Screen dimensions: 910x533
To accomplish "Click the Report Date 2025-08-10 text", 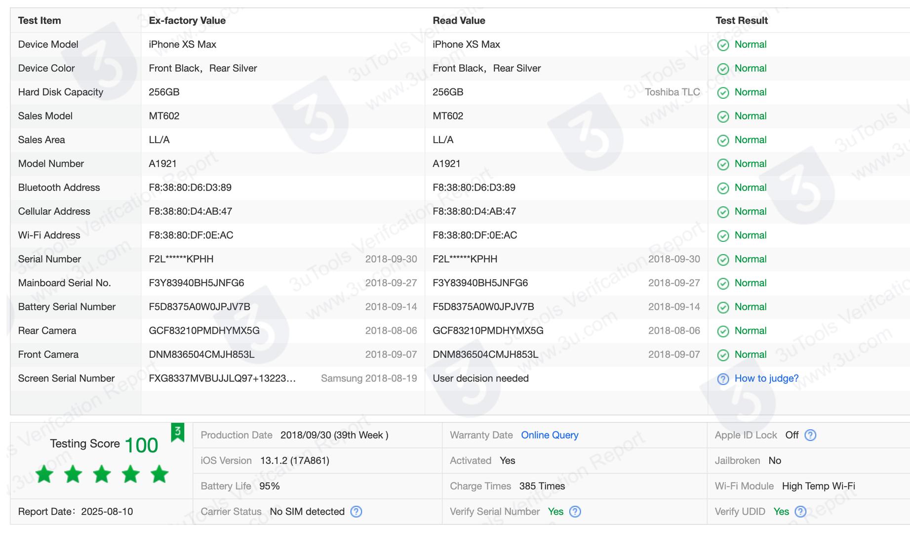I will click(76, 512).
